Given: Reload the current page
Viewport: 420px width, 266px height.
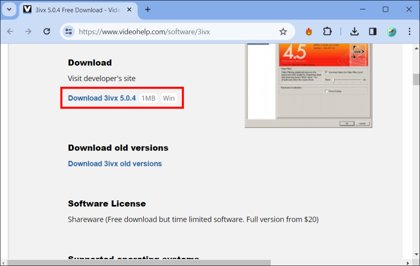Looking at the screenshot, I should tap(46, 31).
